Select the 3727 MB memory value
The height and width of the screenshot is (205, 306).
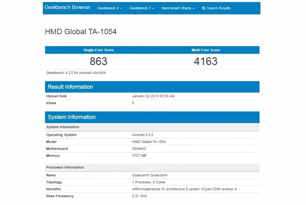139,156
